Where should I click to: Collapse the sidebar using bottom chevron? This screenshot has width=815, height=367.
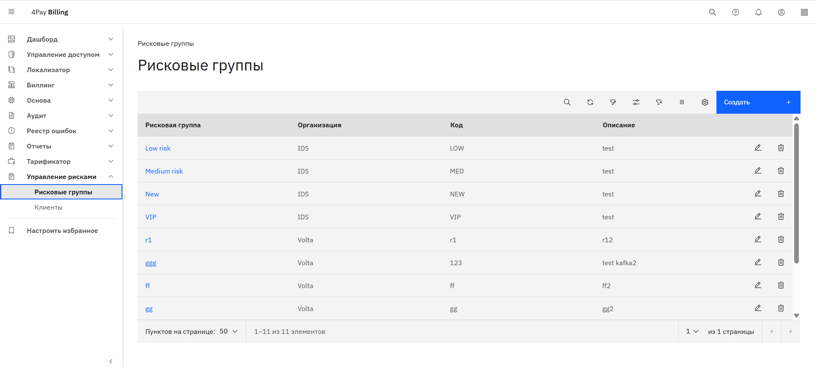click(x=111, y=361)
